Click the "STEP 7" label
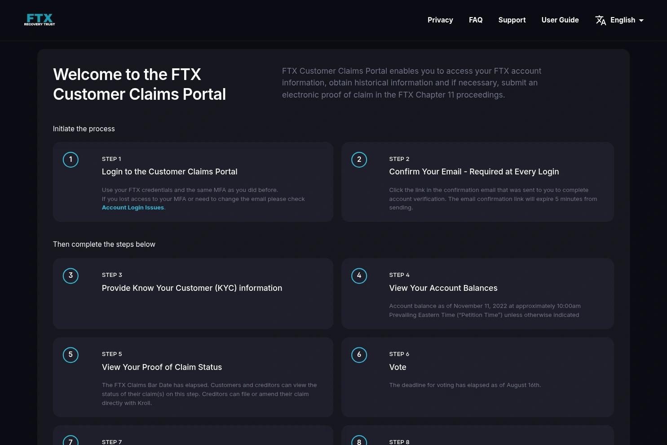 point(112,442)
